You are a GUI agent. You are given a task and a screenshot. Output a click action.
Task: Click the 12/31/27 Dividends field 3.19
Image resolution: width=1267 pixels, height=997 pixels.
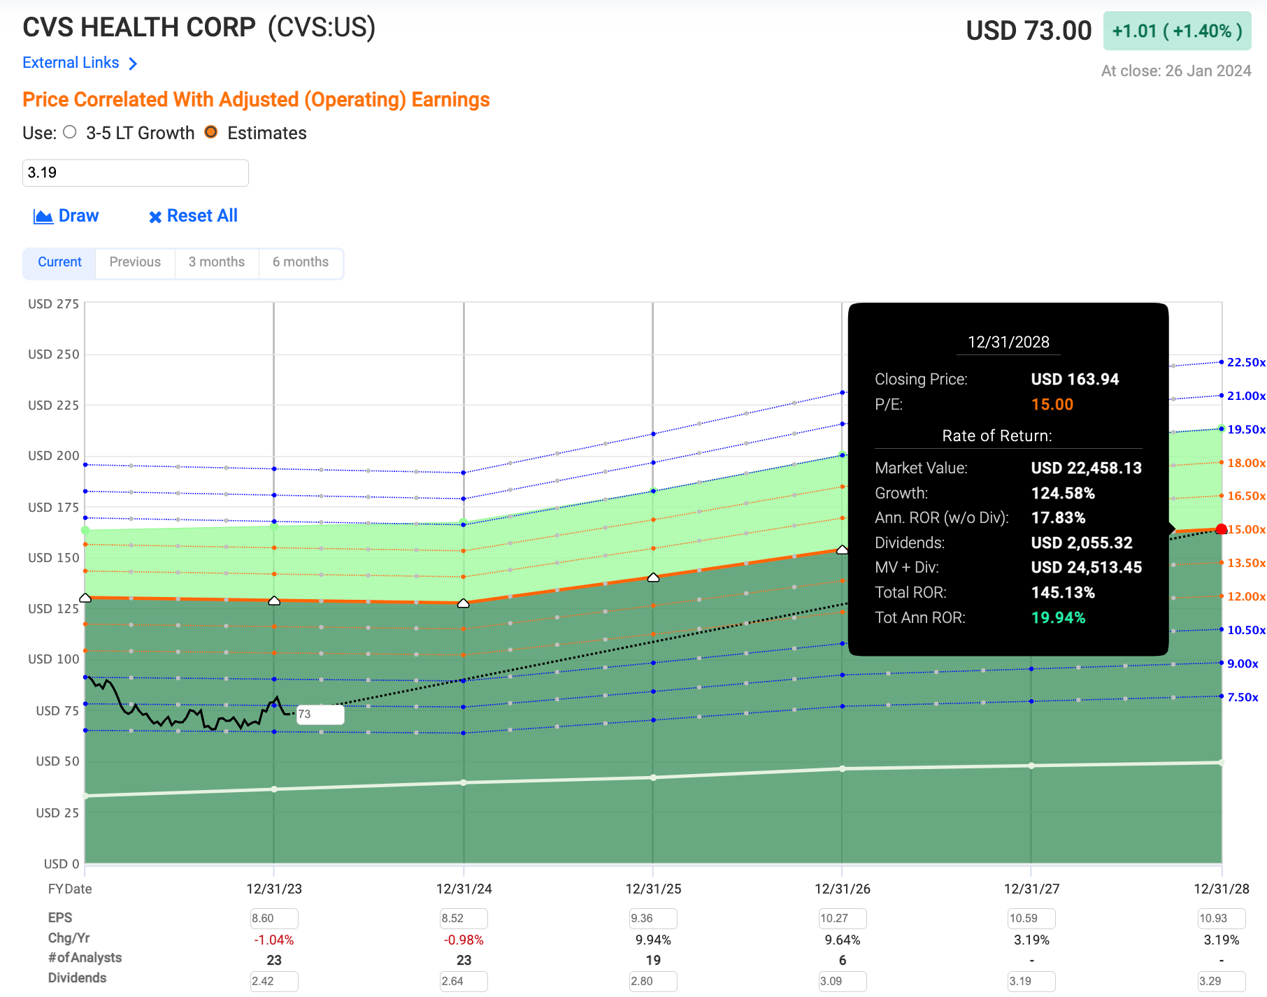point(1032,981)
